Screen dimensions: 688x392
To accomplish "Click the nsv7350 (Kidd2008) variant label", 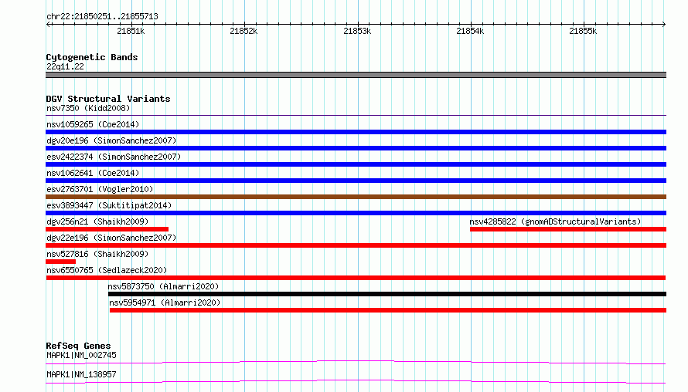I will 88,108.
